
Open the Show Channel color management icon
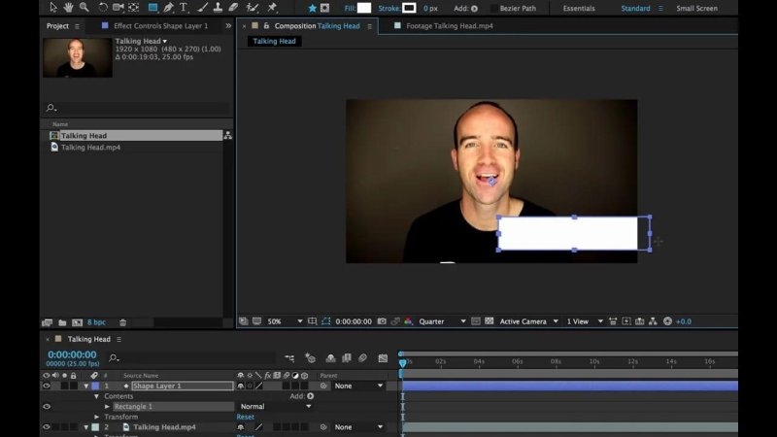(x=408, y=321)
